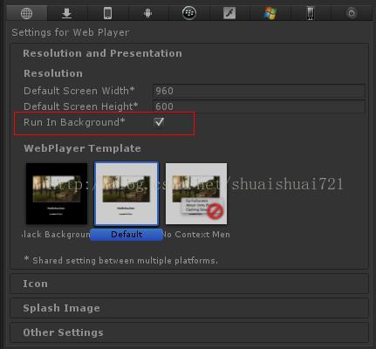
Task: Expand the Splash Image section
Action: coord(189,308)
